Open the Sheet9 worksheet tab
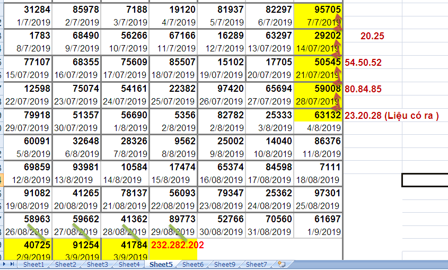 [224, 264]
